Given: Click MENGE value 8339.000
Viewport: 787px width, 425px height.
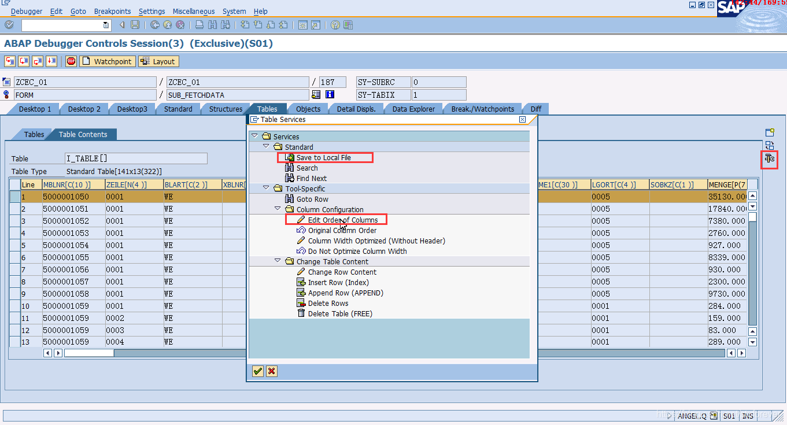Looking at the screenshot, I should pyautogui.click(x=727, y=257).
